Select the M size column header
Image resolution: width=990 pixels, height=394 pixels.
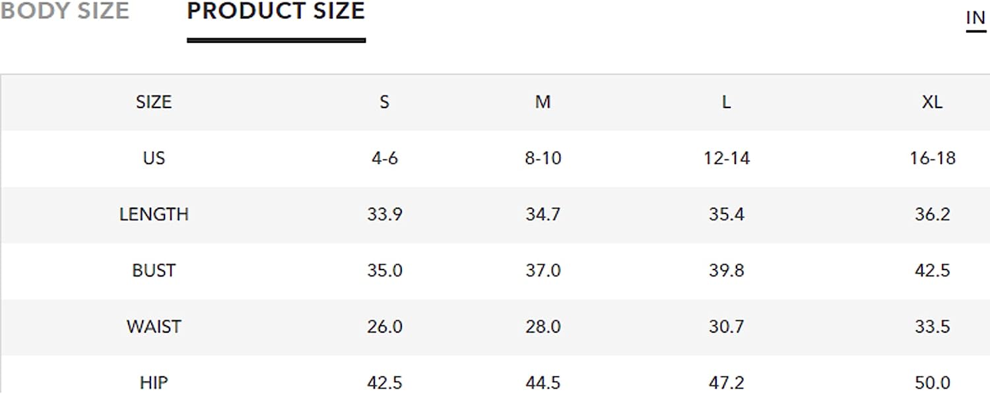(x=543, y=102)
